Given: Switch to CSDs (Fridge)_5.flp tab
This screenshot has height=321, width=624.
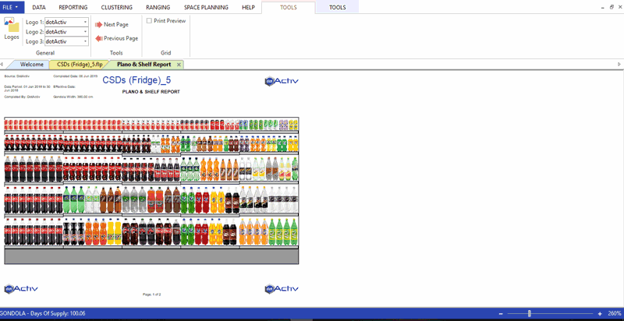Looking at the screenshot, I should [80, 65].
